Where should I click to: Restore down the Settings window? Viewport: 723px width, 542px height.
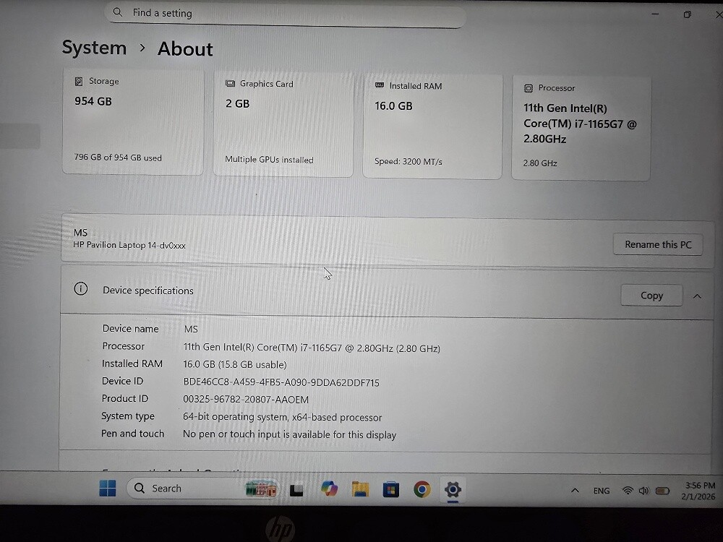click(687, 14)
